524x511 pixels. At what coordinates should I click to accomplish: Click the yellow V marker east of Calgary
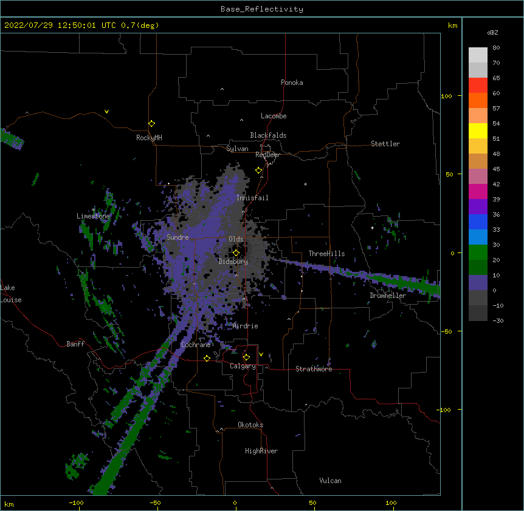coord(261,354)
